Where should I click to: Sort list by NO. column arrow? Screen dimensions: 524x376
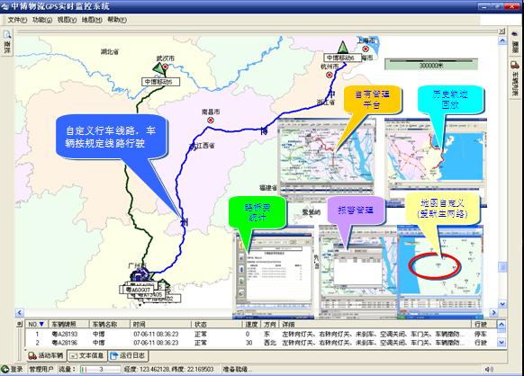tap(41, 324)
